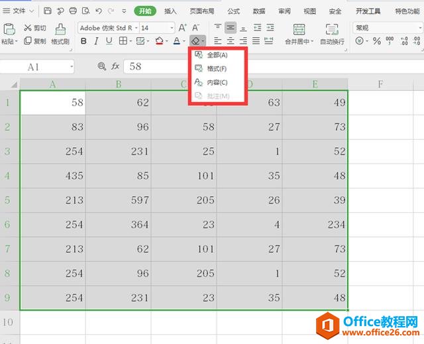Screen dimensions: 424x344
Task: Align text right
Action: pyautogui.click(x=243, y=41)
